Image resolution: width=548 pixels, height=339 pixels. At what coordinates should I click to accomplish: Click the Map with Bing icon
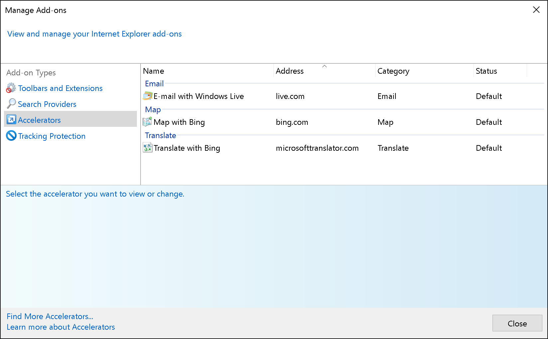point(147,122)
